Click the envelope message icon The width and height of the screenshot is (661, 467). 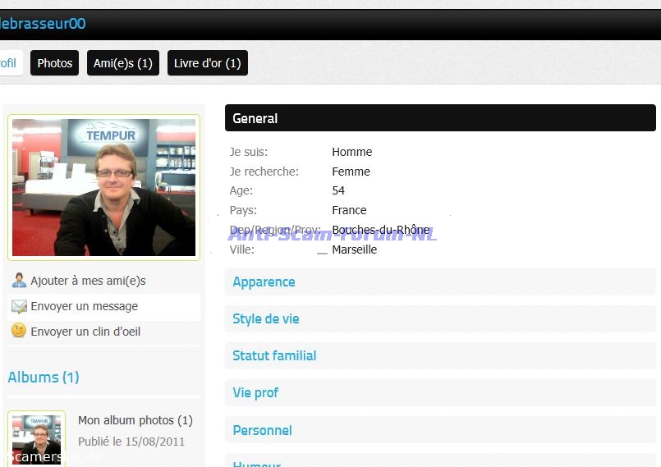click(19, 306)
